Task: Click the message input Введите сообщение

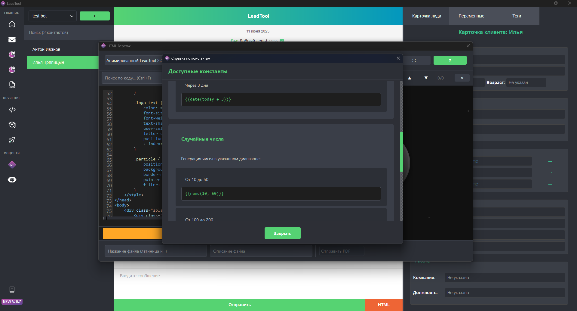Action: (258, 283)
